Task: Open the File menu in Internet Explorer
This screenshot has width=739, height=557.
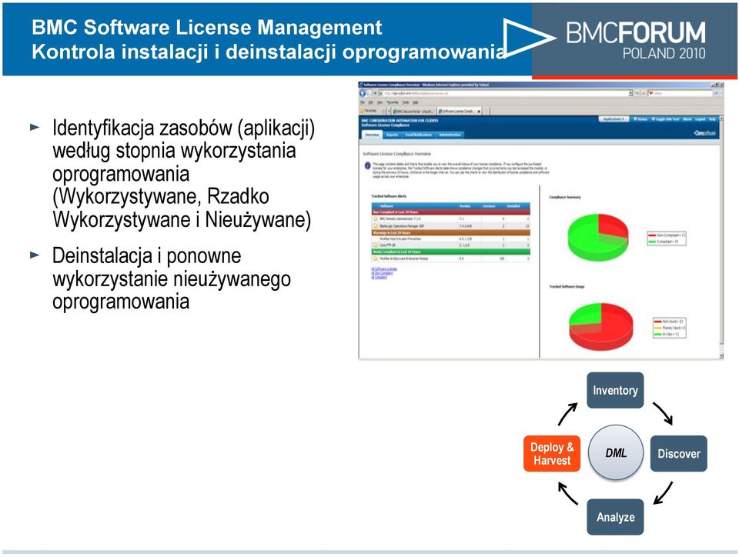Action: [363, 102]
